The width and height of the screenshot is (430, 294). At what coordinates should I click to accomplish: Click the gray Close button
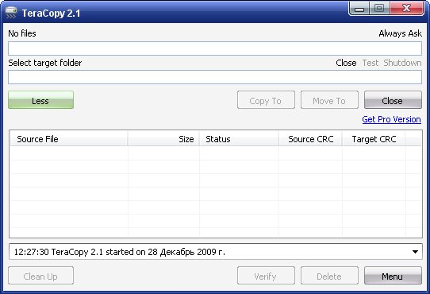click(393, 100)
